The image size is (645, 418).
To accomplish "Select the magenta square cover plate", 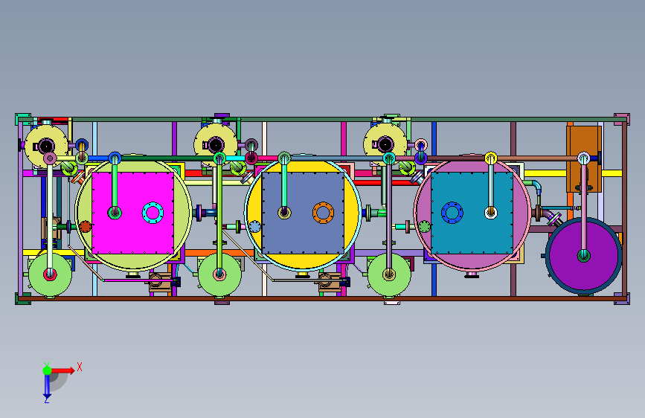I will (132, 213).
